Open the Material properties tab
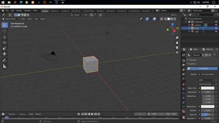The height and width of the screenshot is (123, 219). tap(183, 111)
